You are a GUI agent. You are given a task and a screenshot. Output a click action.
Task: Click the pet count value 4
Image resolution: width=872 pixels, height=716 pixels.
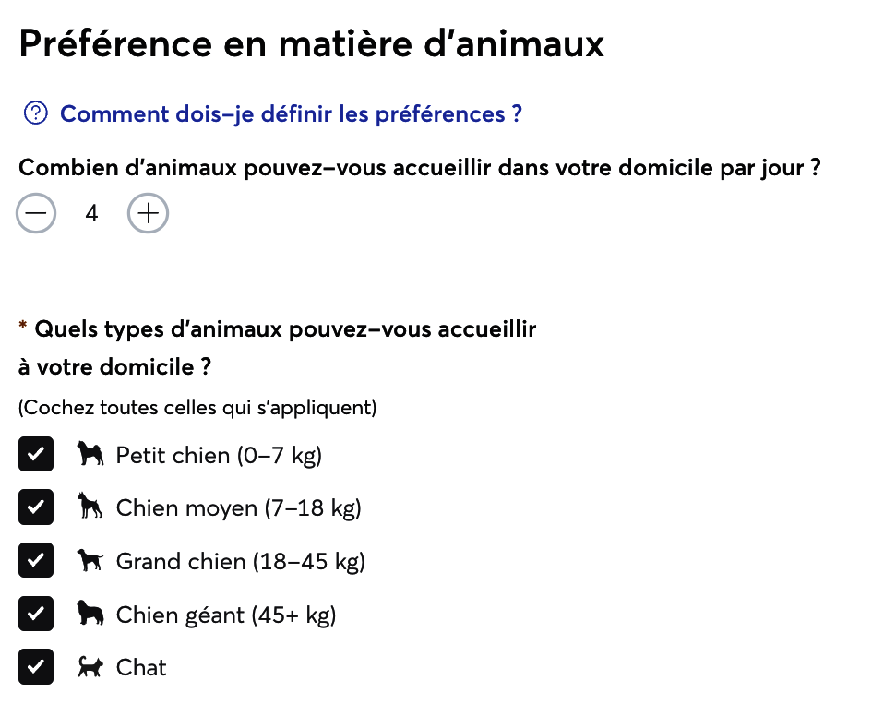coord(91,213)
